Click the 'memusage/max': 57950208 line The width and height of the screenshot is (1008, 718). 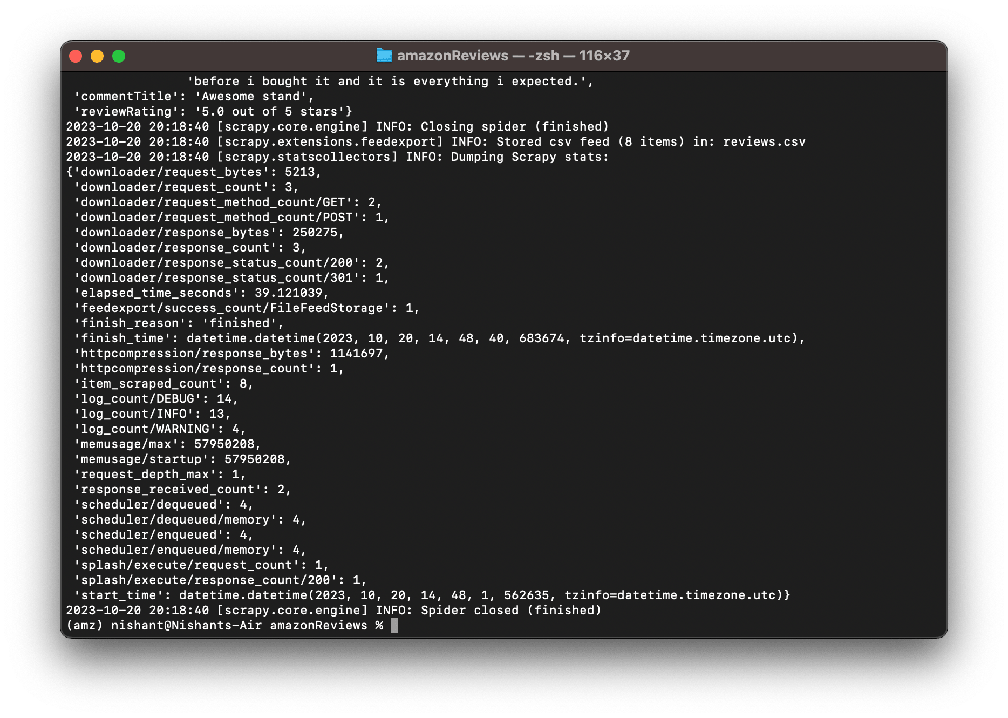click(167, 444)
